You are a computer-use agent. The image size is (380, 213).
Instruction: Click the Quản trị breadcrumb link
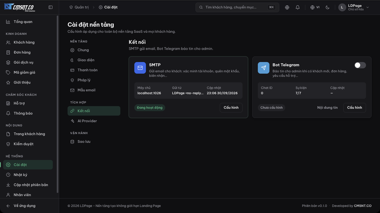[79, 7]
